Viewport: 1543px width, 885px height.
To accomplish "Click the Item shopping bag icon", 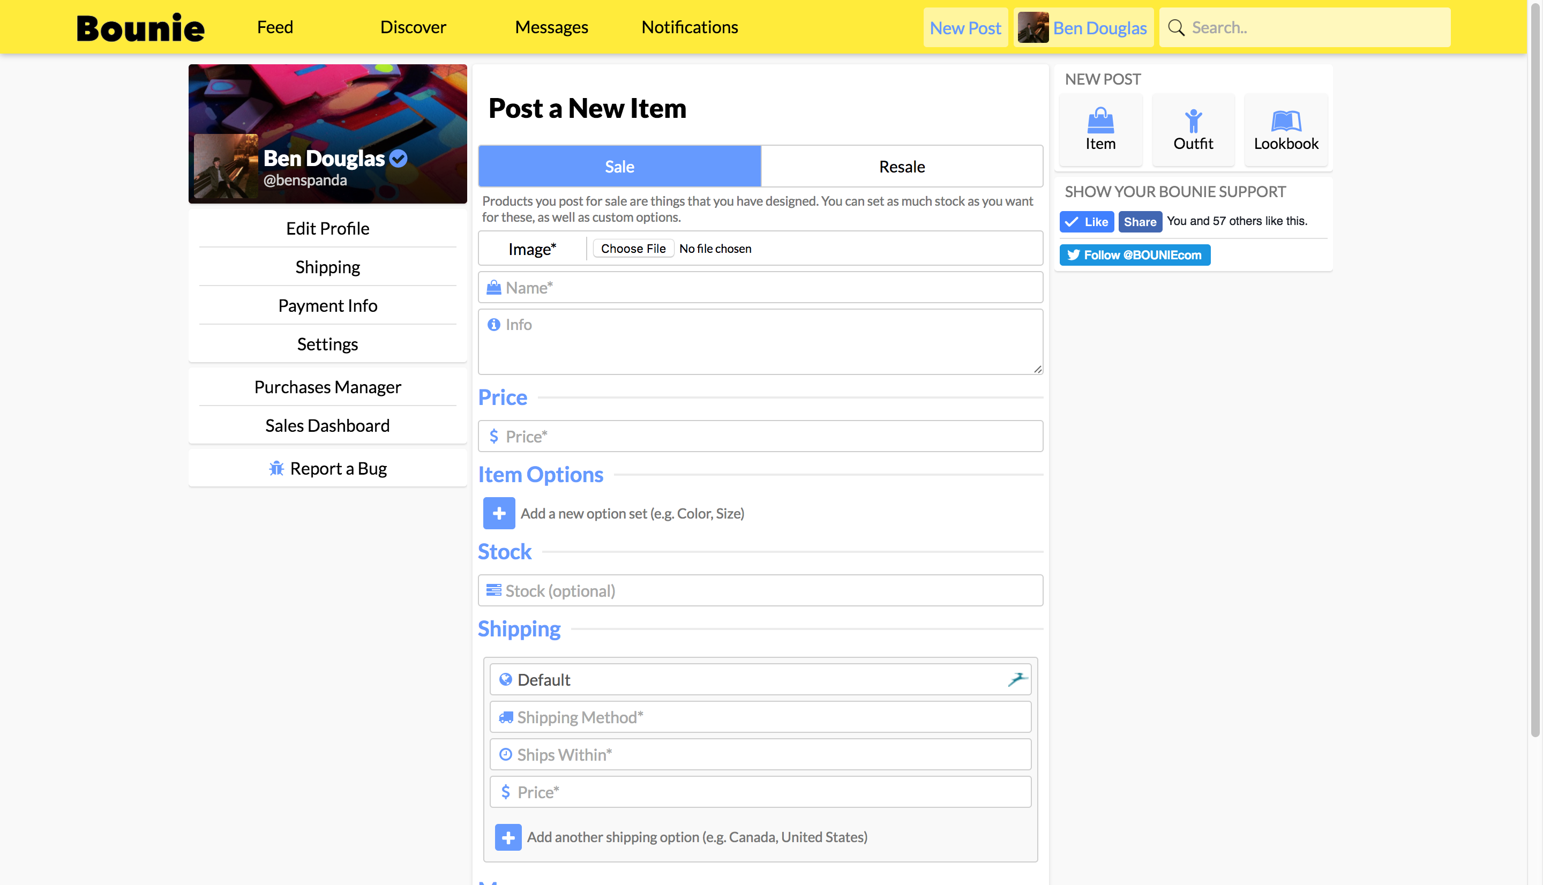I will point(1100,121).
